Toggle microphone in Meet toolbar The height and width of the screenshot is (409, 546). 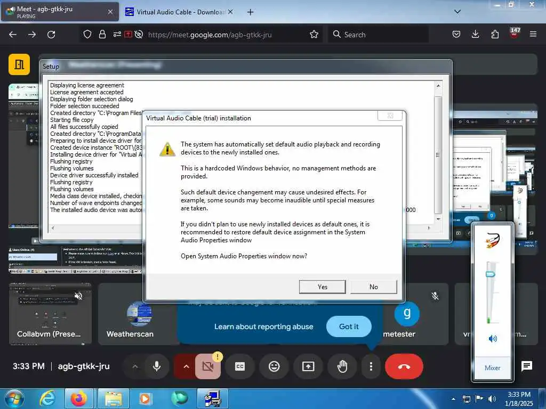coord(157,366)
